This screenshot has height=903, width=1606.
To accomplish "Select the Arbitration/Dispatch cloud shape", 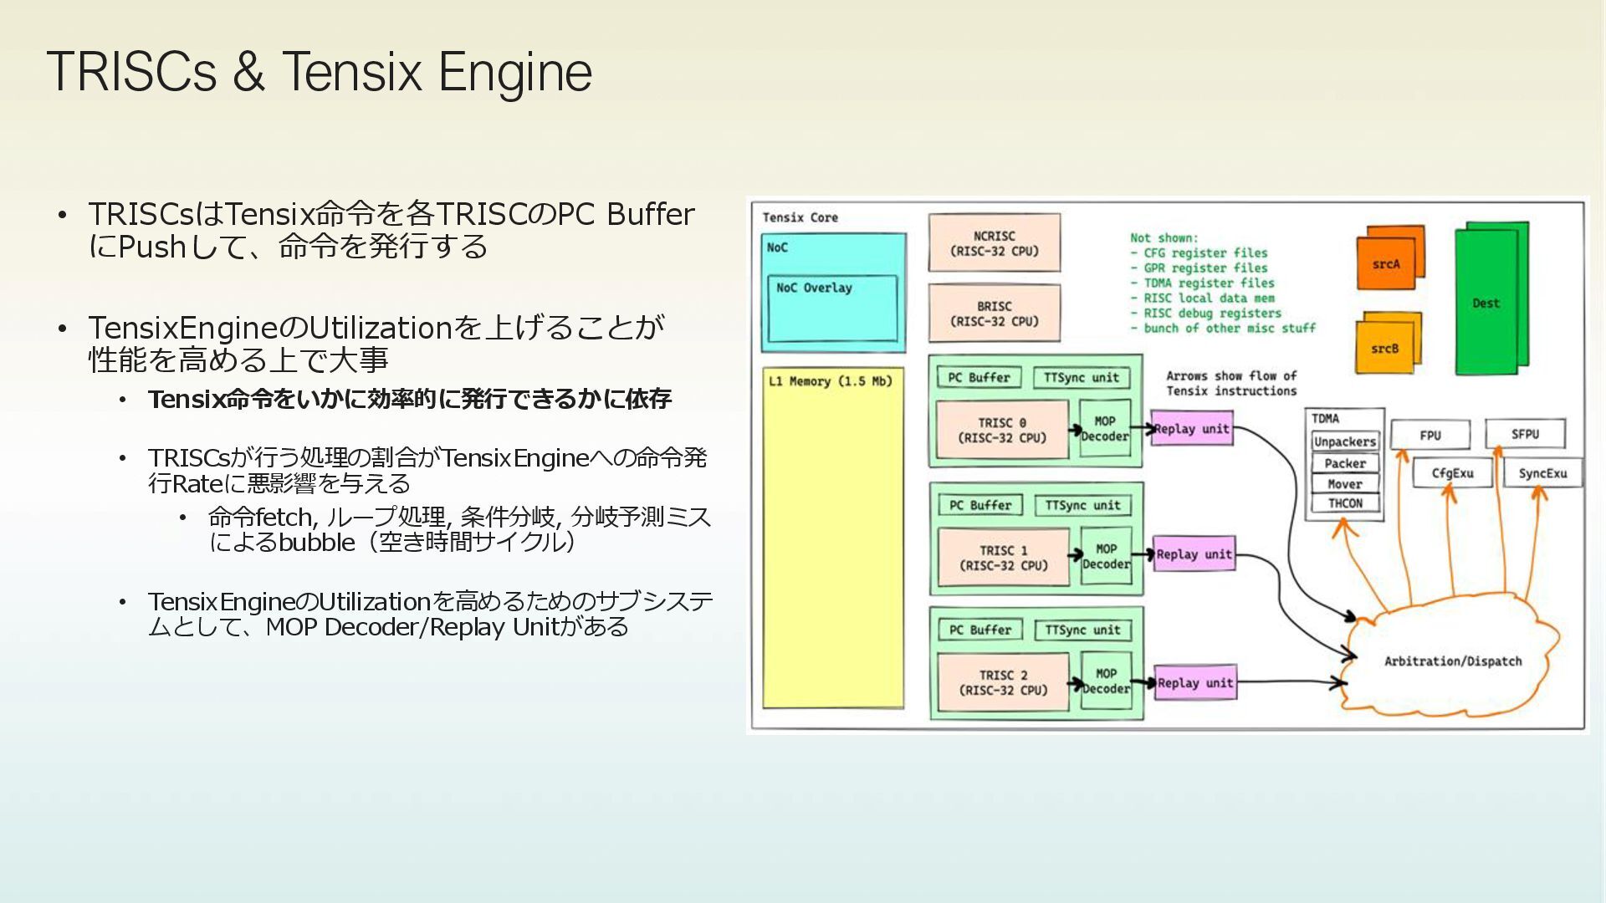I will (x=1452, y=661).
